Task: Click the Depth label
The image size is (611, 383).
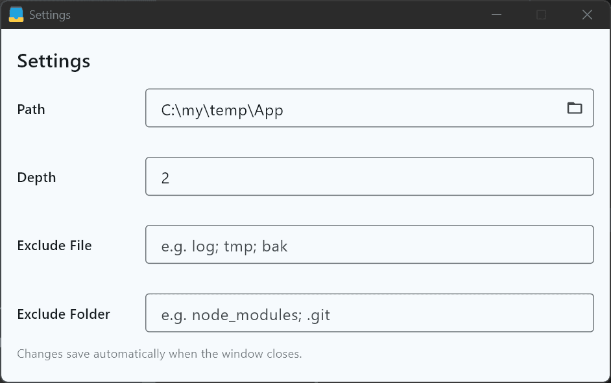Action: [x=36, y=178]
